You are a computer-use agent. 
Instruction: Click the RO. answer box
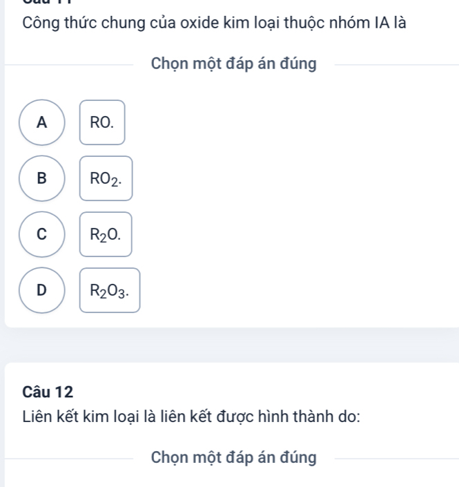tap(102, 123)
